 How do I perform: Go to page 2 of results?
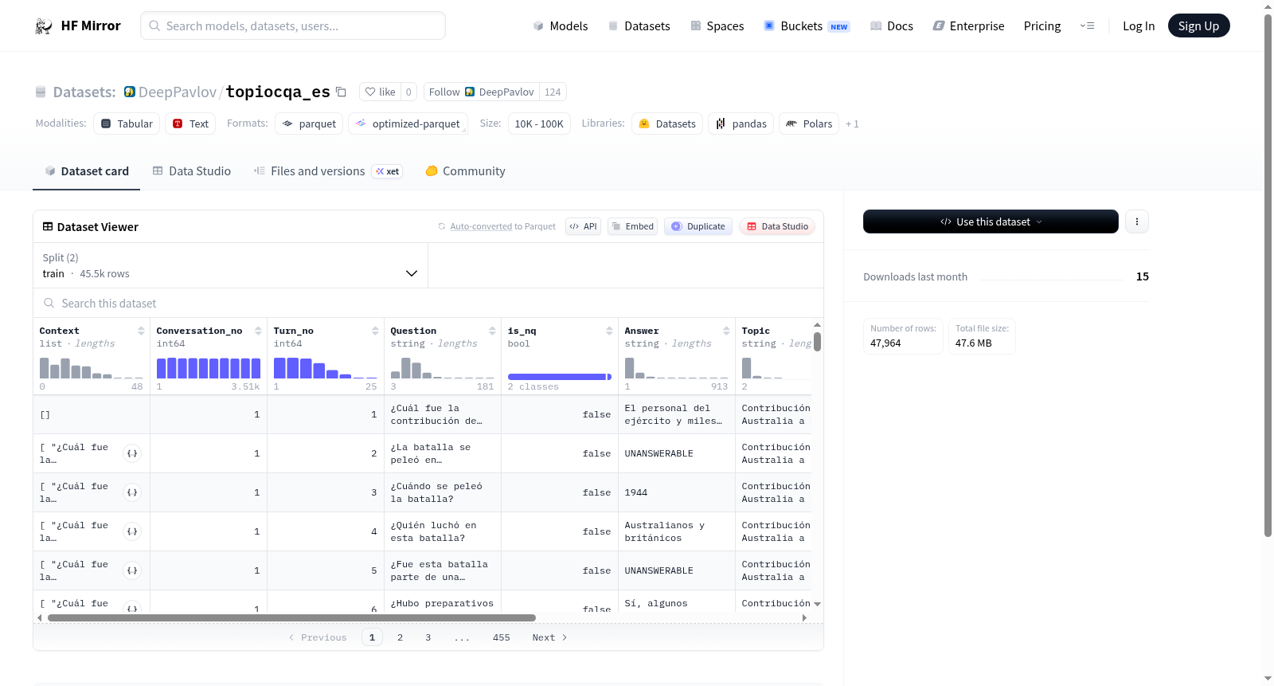coord(400,637)
